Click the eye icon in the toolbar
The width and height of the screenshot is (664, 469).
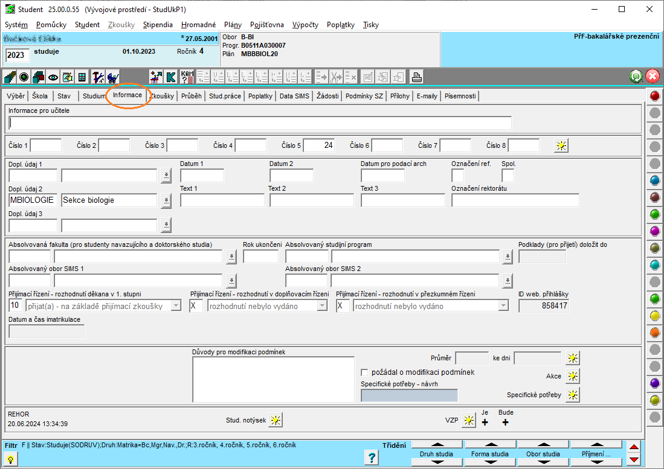[x=53, y=77]
